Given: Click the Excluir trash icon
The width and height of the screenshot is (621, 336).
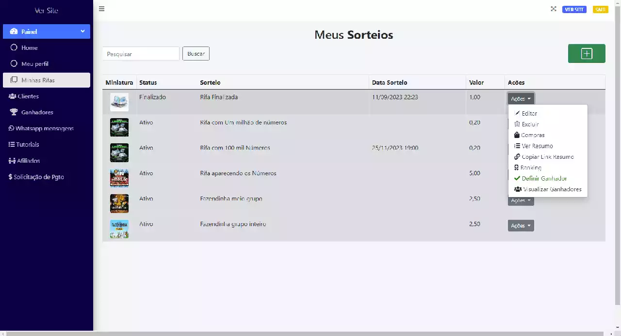Looking at the screenshot, I should pos(517,124).
